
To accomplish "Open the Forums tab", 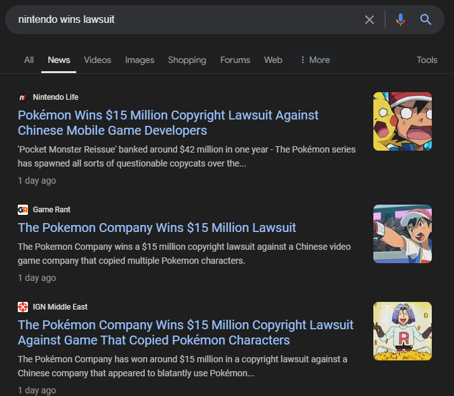I will tap(235, 60).
